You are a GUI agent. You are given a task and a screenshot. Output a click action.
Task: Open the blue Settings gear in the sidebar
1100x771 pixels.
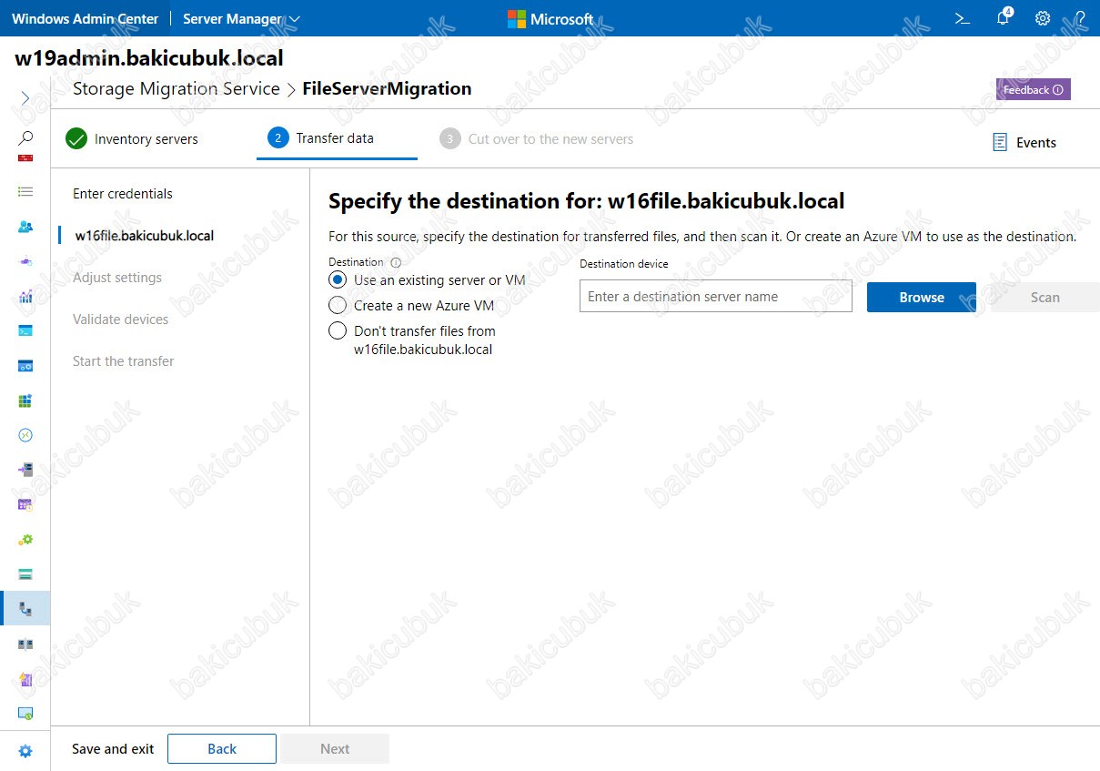[x=25, y=752]
